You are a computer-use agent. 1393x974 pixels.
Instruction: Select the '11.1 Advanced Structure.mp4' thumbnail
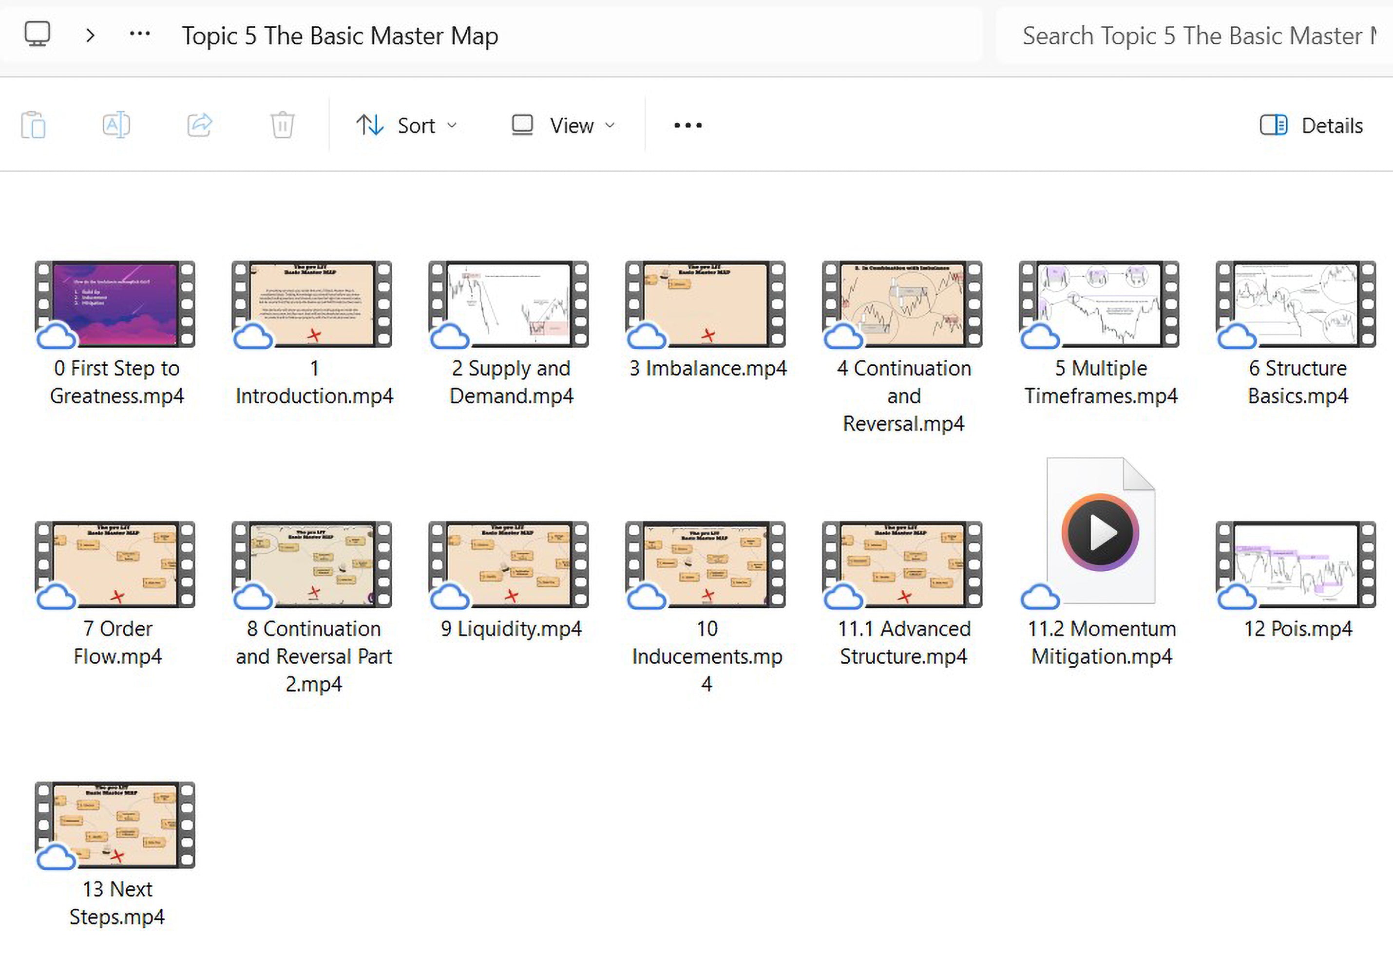tap(902, 564)
